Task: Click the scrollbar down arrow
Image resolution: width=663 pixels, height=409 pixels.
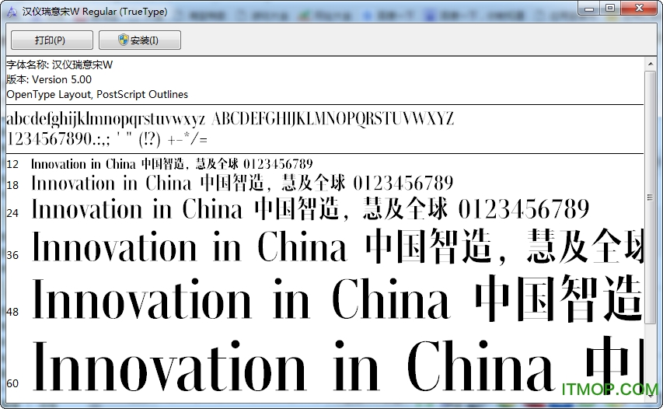Action: point(650,395)
